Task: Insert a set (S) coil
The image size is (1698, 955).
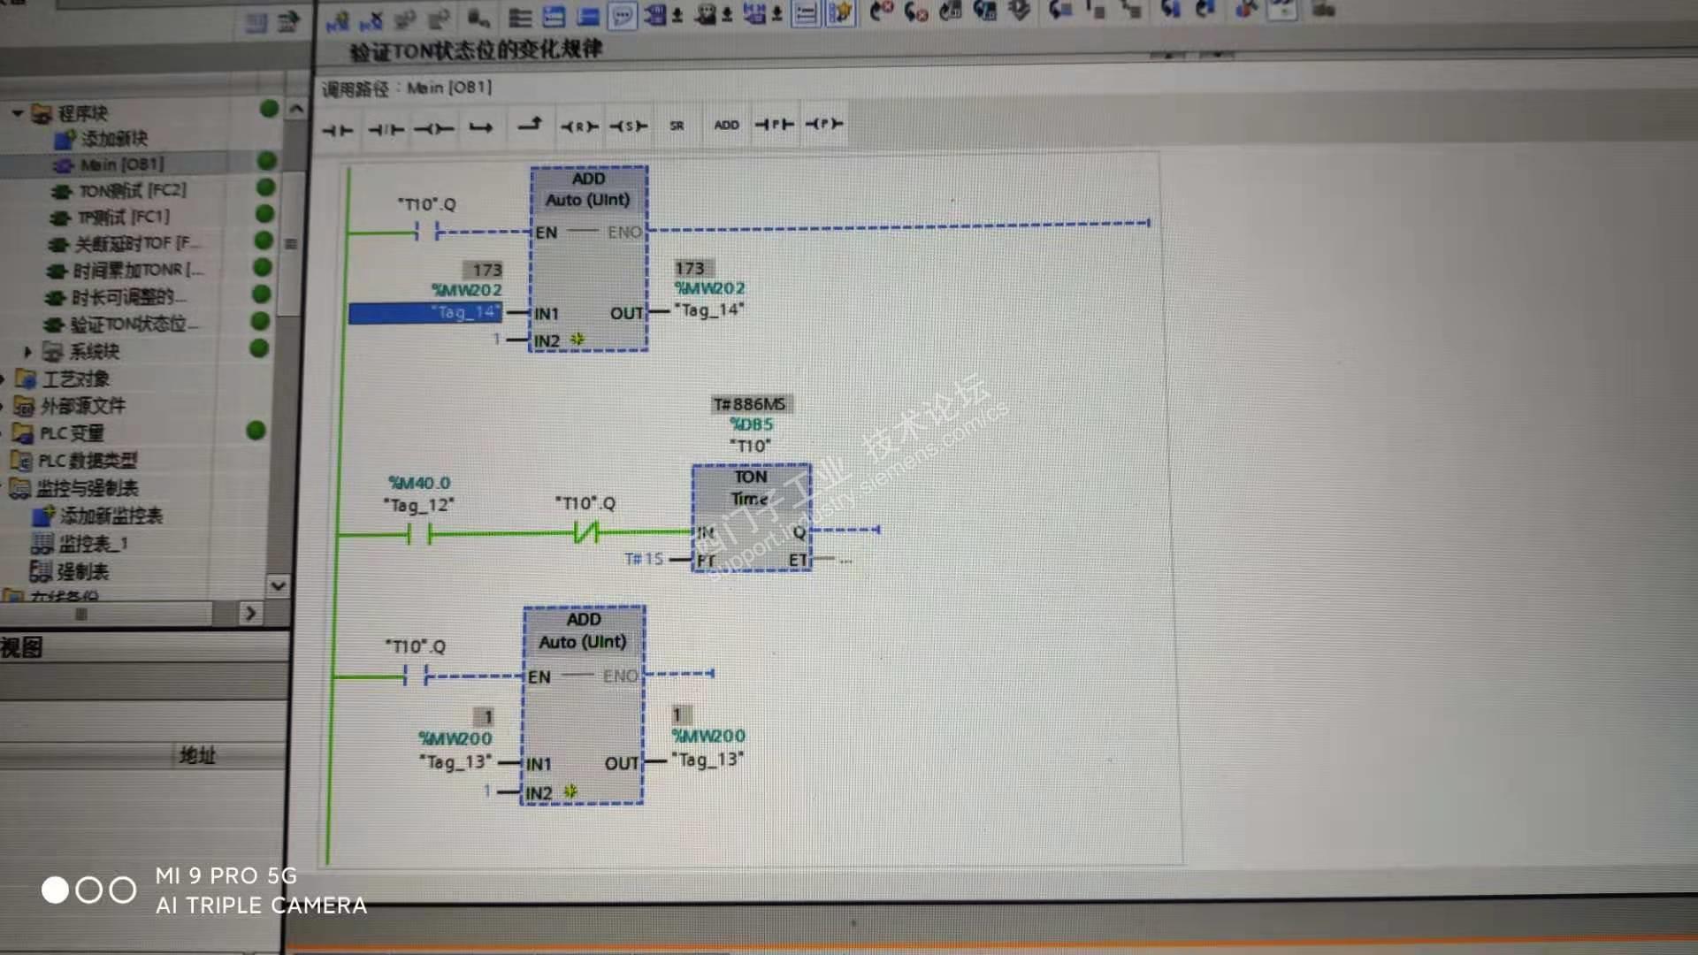Action: click(x=629, y=126)
